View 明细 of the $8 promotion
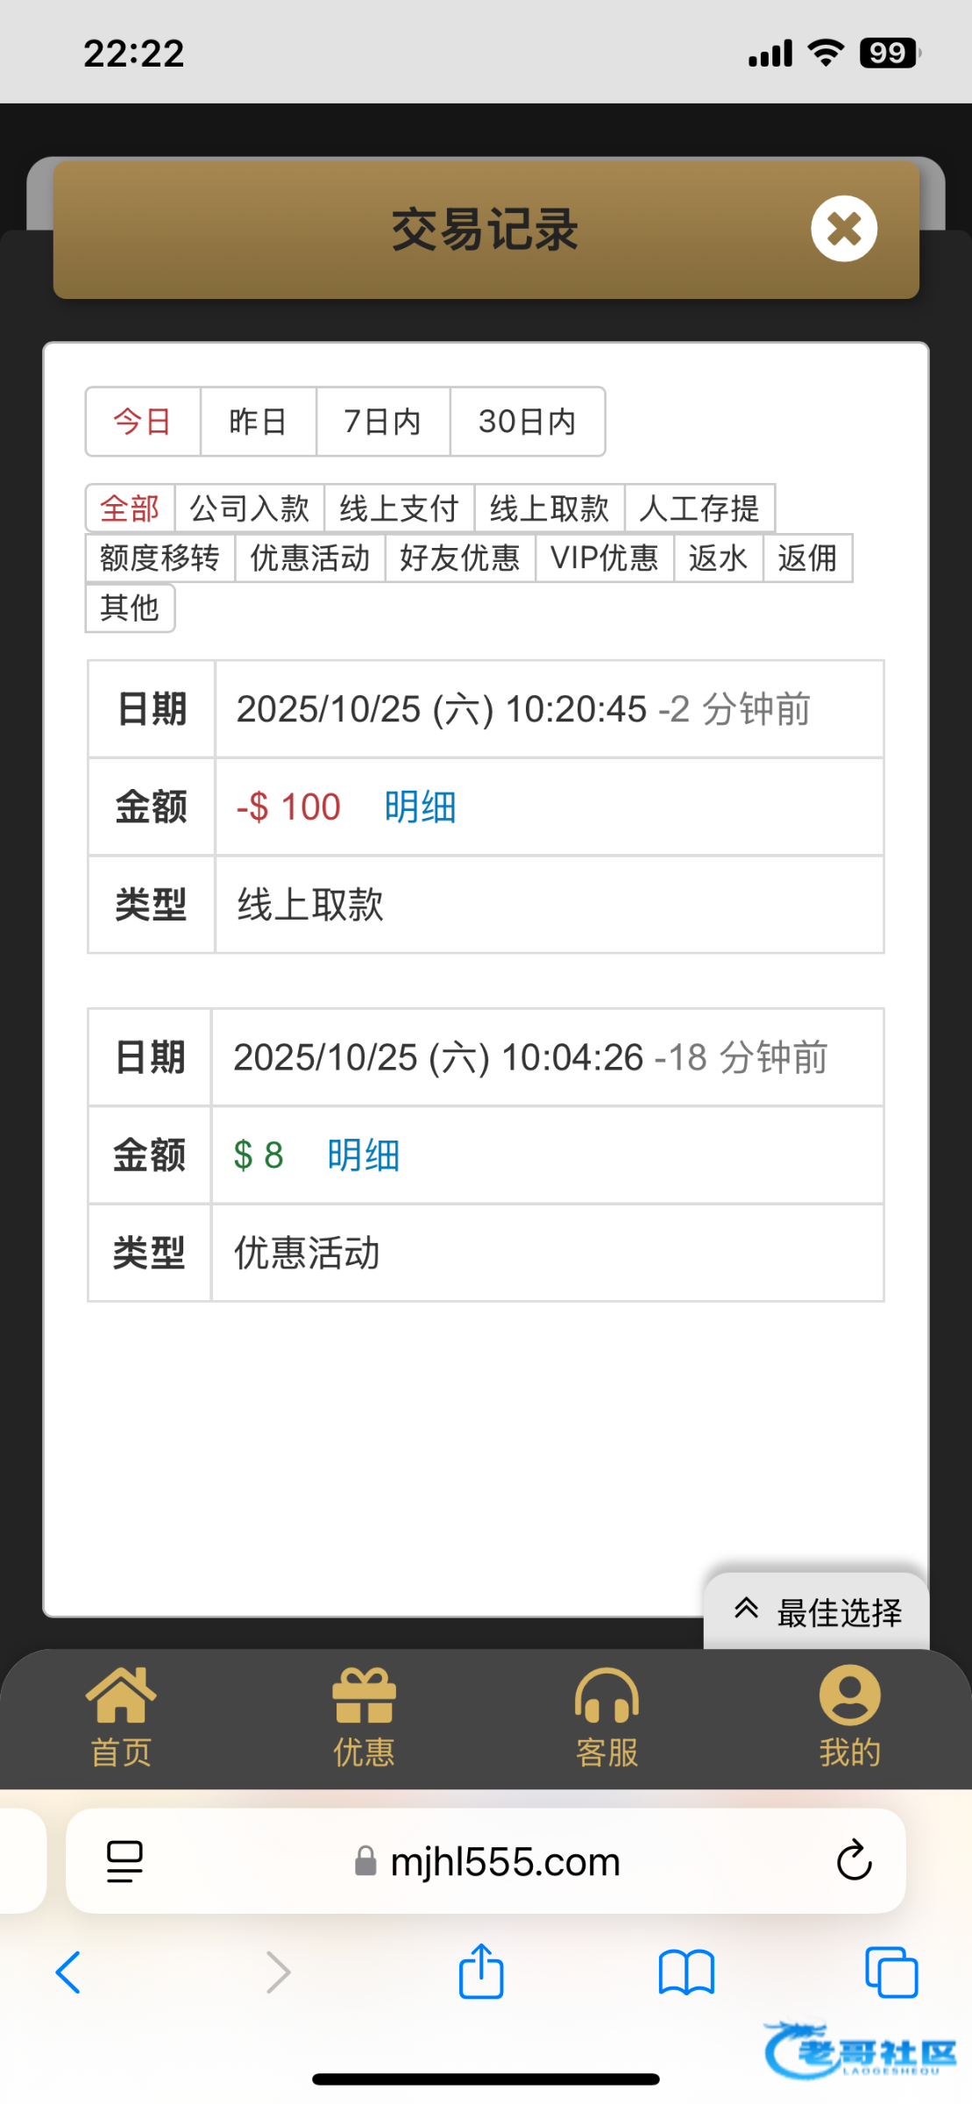 point(363,1155)
